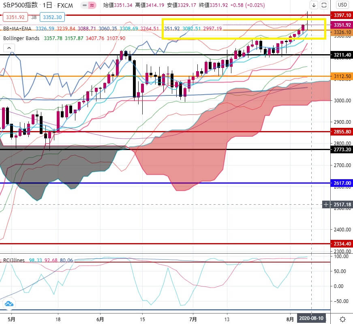Click the 100.00 label on RCI axis
Image resolution: width=353 pixels, height=324 pixels.
pyautogui.click(x=341, y=256)
